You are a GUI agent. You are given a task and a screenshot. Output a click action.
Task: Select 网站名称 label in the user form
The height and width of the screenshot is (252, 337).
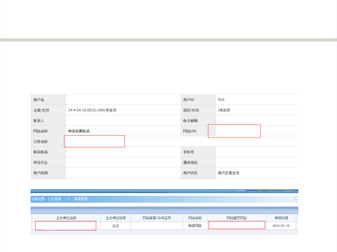(x=40, y=131)
